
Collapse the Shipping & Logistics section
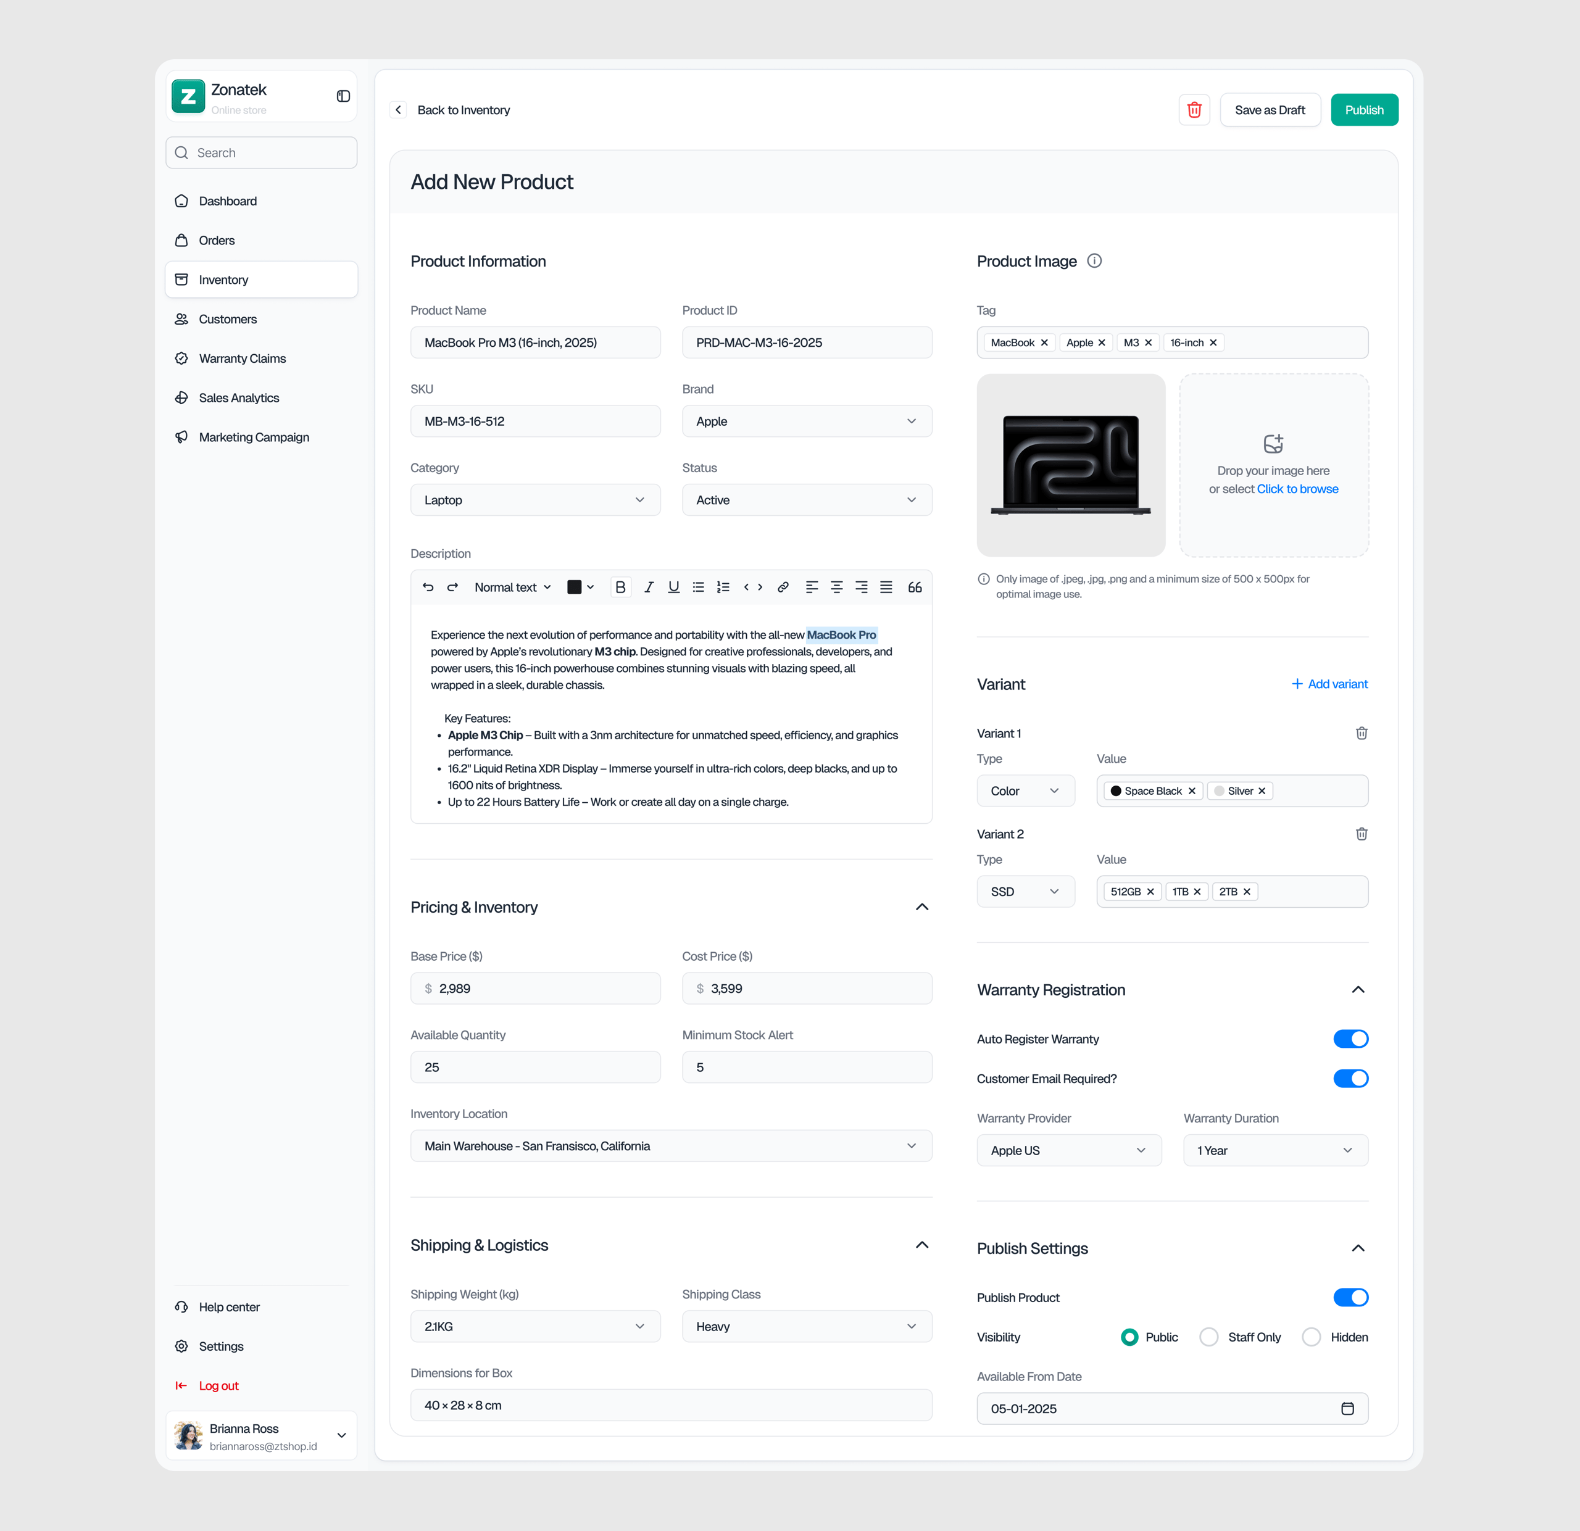tap(922, 1245)
